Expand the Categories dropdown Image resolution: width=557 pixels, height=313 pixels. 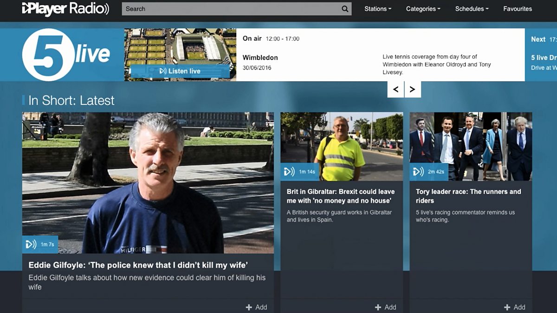423,9
